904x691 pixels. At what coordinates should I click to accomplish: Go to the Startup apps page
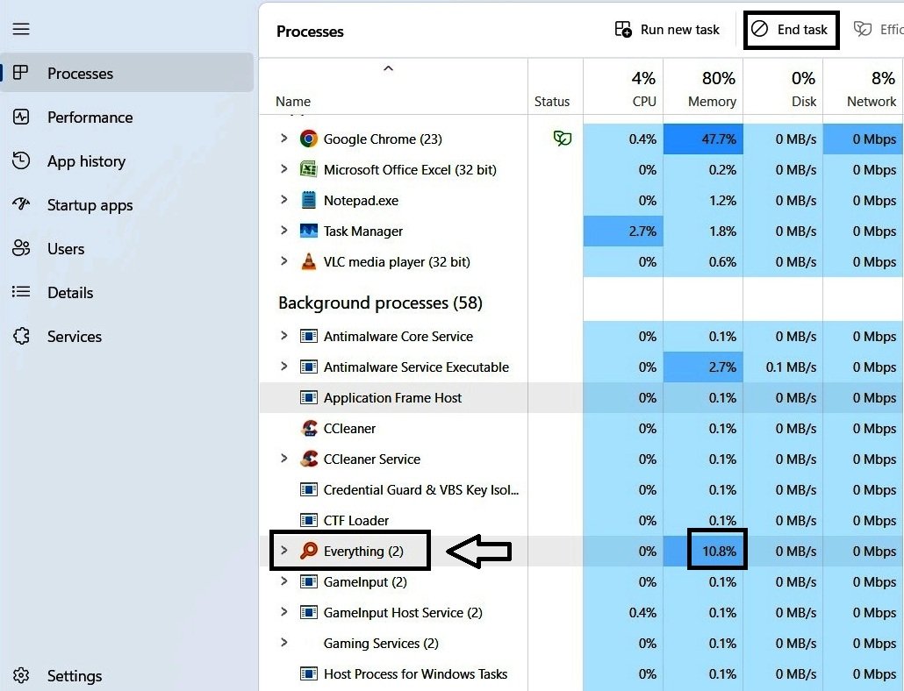(127, 204)
